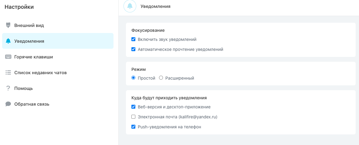This screenshot has width=359, height=145.
Task: Open Обратная связь
Action: pos(58,104)
